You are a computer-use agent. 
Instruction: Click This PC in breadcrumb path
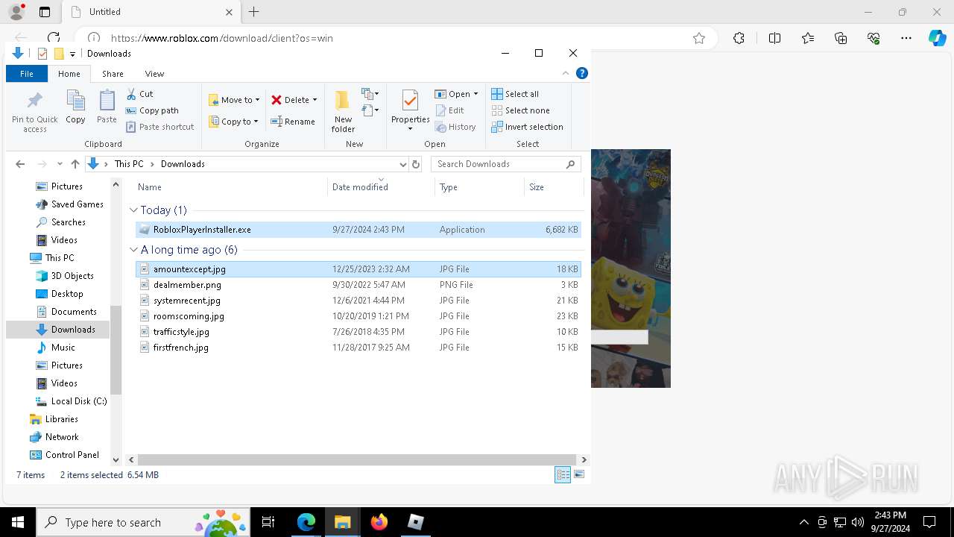coord(129,164)
